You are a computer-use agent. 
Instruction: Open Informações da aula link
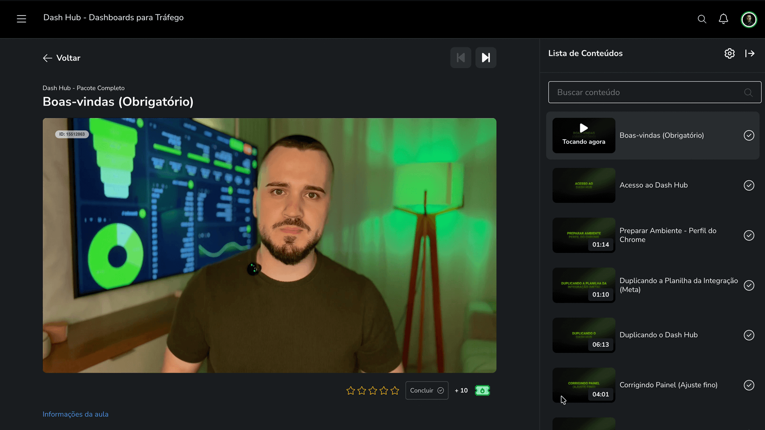coord(75,414)
